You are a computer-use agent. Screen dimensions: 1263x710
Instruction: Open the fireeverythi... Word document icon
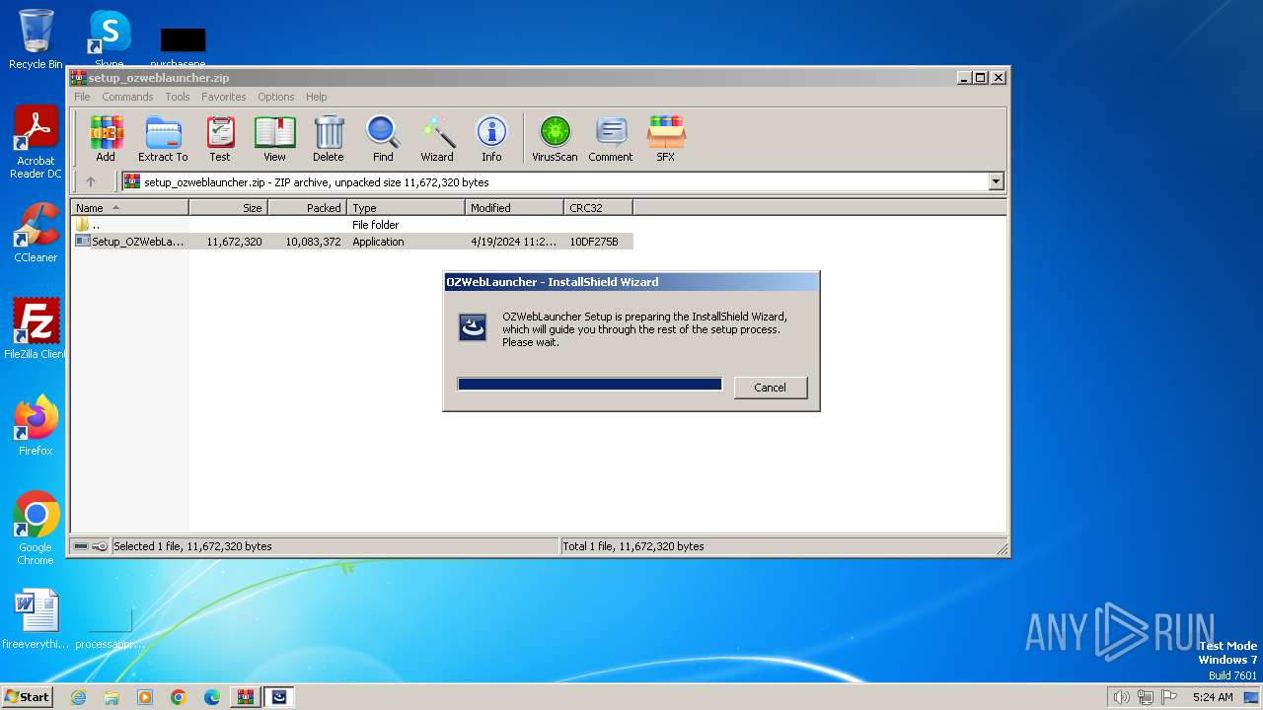pyautogui.click(x=37, y=619)
